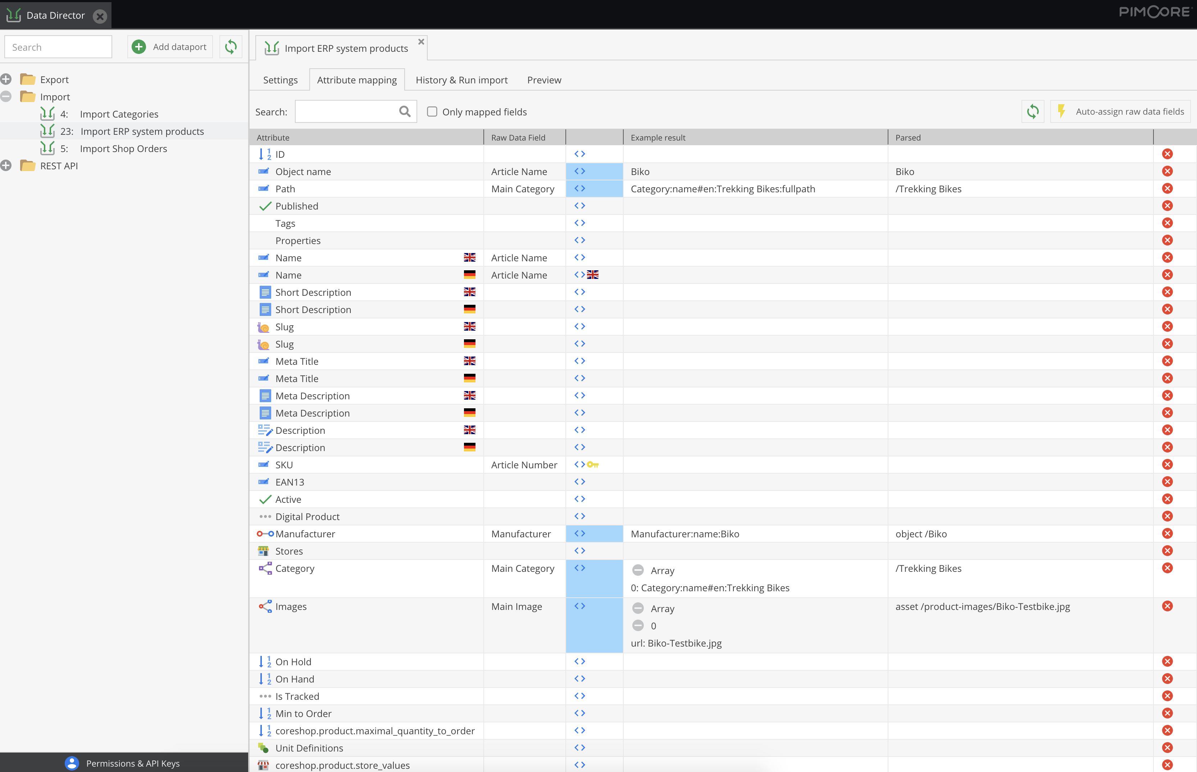Click the Permissions & API Keys user icon
Viewport: 1197px width, 772px height.
coord(72,763)
